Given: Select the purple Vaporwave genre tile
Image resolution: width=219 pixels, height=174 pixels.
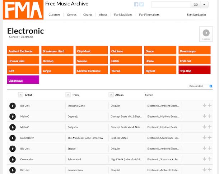Looking at the screenshot, I should (x=23, y=79).
